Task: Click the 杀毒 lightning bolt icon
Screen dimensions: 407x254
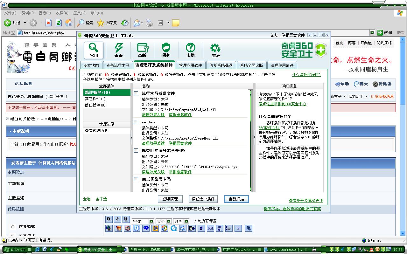Action: coord(118,50)
